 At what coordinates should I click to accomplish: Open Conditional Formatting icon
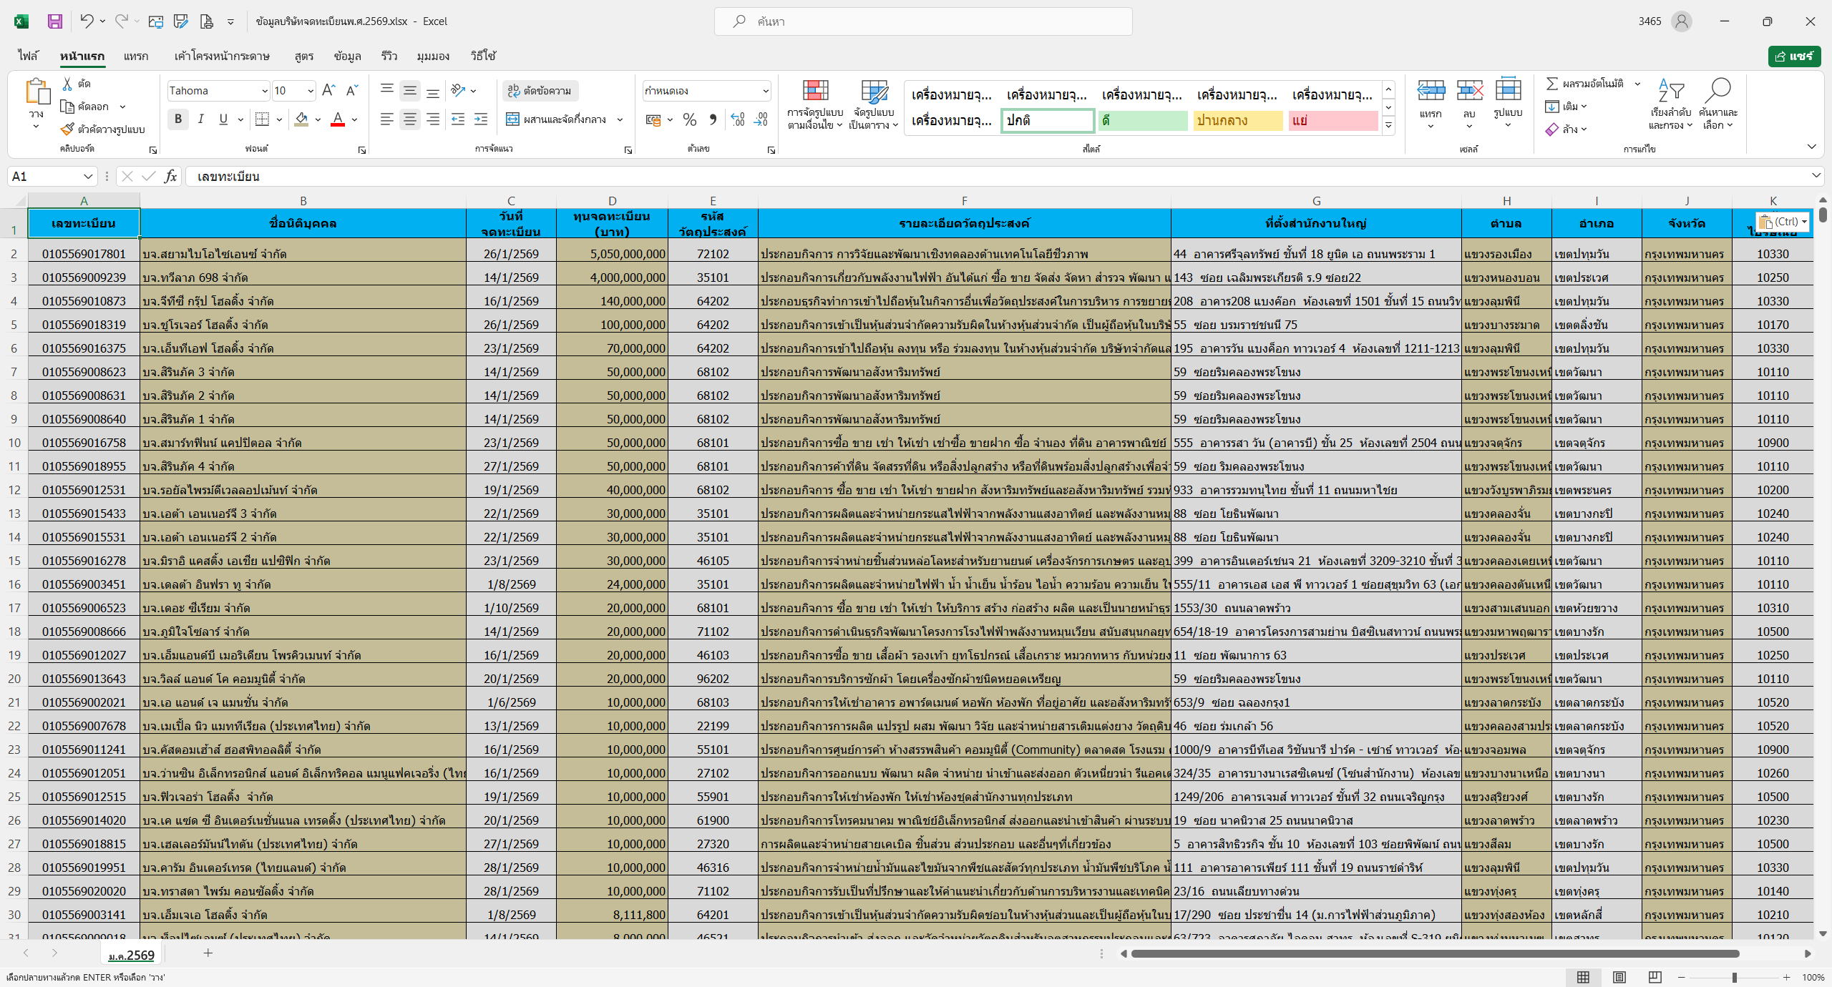pos(815,92)
